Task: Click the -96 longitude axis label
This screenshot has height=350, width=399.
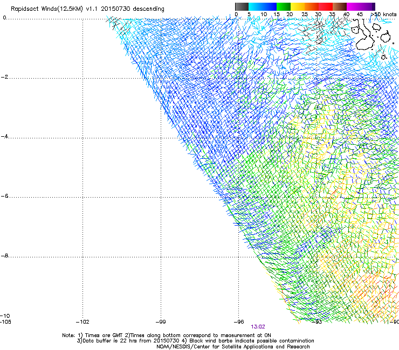Action: [x=239, y=322]
